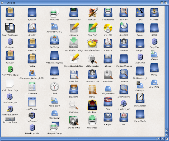Click the horizontal scrollbar left arrow
Screen dimensions: 169x141
[158, 139]
